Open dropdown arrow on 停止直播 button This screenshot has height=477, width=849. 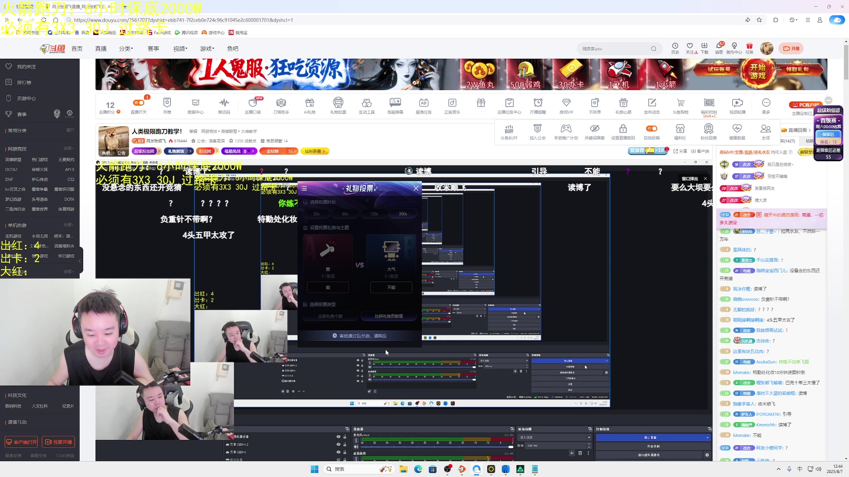click(707, 438)
